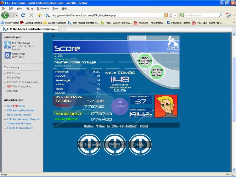Click the stop loading X icon

31,15
